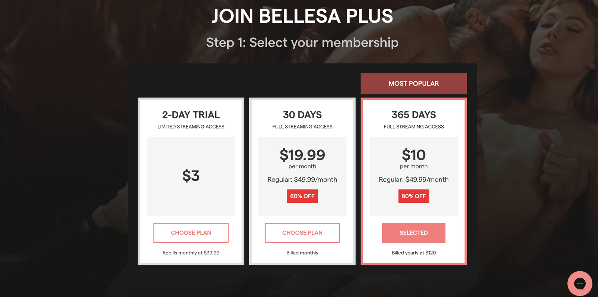The height and width of the screenshot is (297, 598).
Task: Click the 60% OFF badge
Action: (302, 196)
